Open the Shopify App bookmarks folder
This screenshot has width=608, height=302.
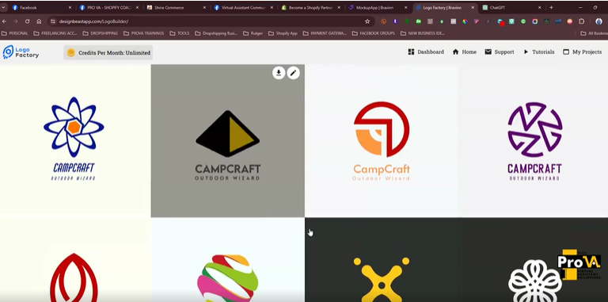click(283, 33)
